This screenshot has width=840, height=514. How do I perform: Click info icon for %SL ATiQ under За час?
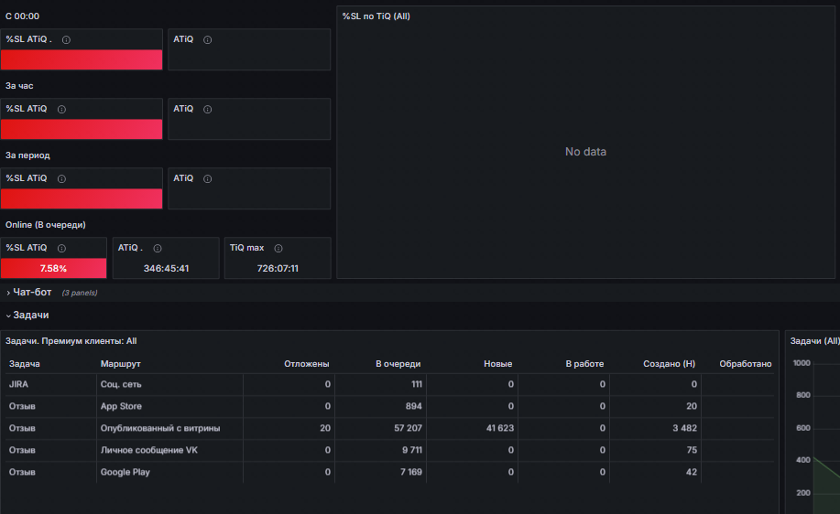61,109
